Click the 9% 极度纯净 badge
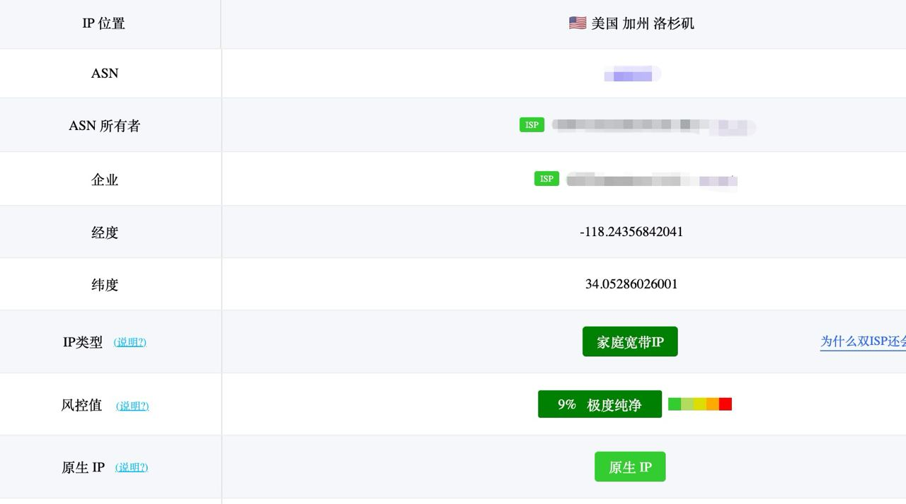This screenshot has height=504, width=906. point(600,404)
